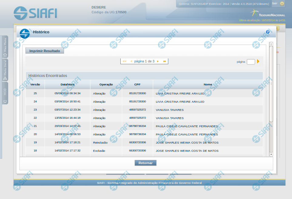The image size is (292, 199).
Task: Click the SIAFI logo in header
Action: coord(35,13)
